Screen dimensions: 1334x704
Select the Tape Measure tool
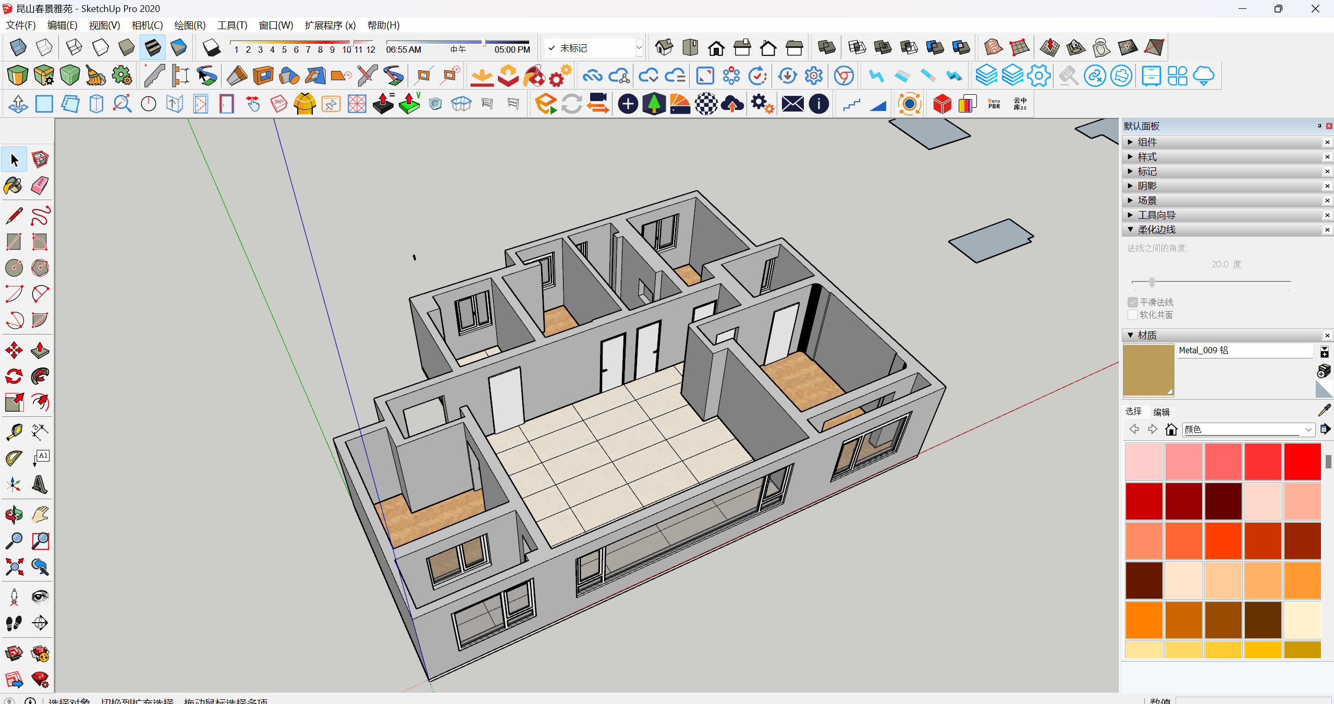pos(14,432)
